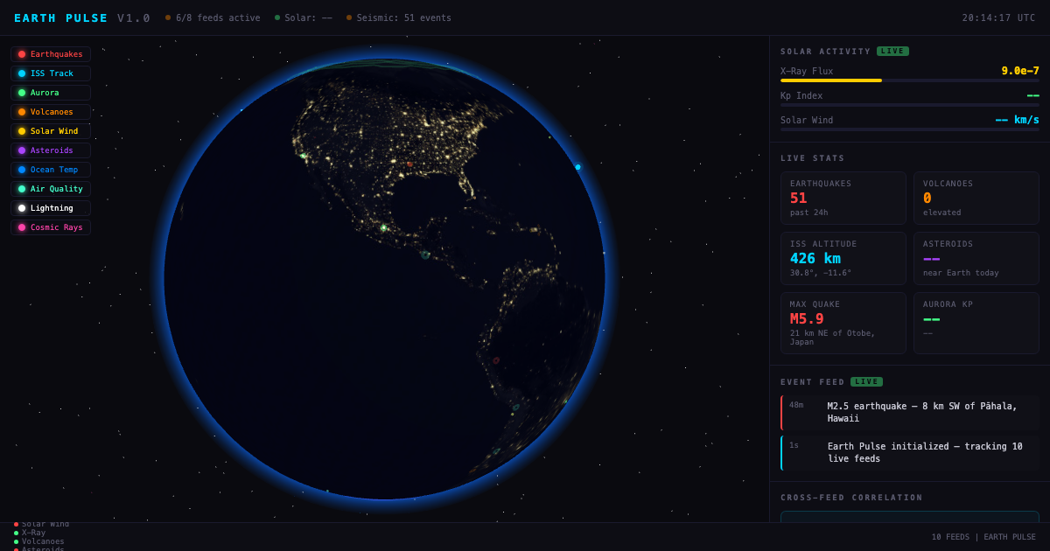
Task: Click the red quake marker over South America
Action: [496, 360]
